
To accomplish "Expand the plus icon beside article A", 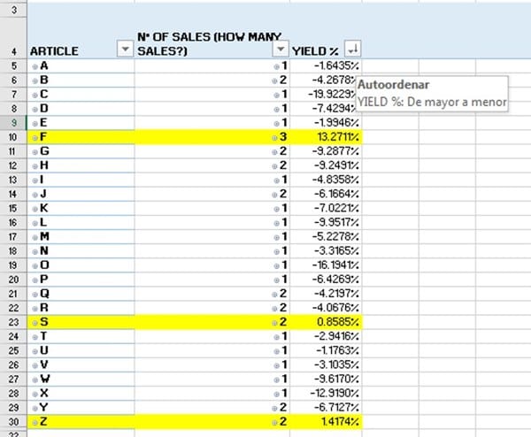I will click(x=35, y=66).
